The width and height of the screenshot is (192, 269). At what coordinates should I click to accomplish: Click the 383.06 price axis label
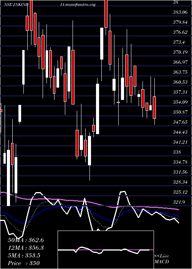[180, 12]
